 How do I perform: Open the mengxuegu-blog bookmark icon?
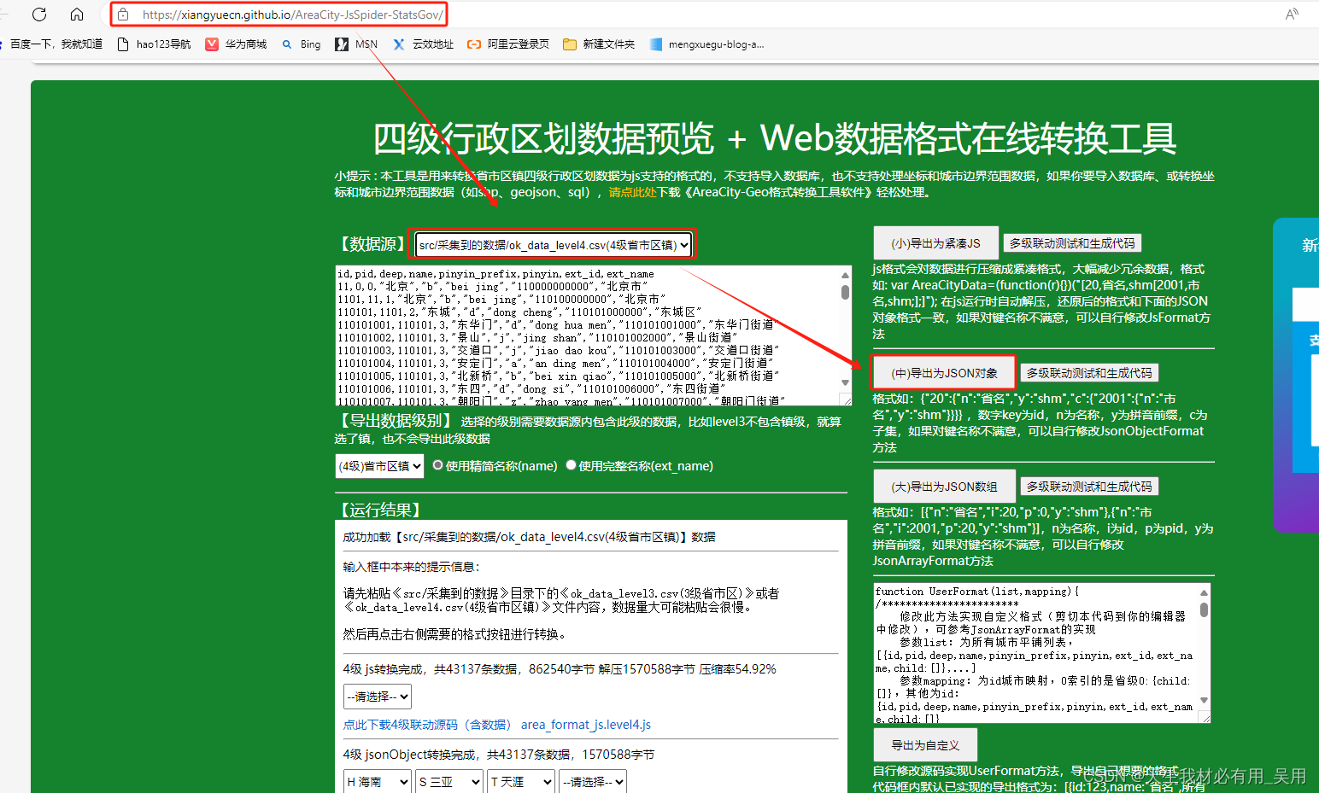click(x=655, y=44)
